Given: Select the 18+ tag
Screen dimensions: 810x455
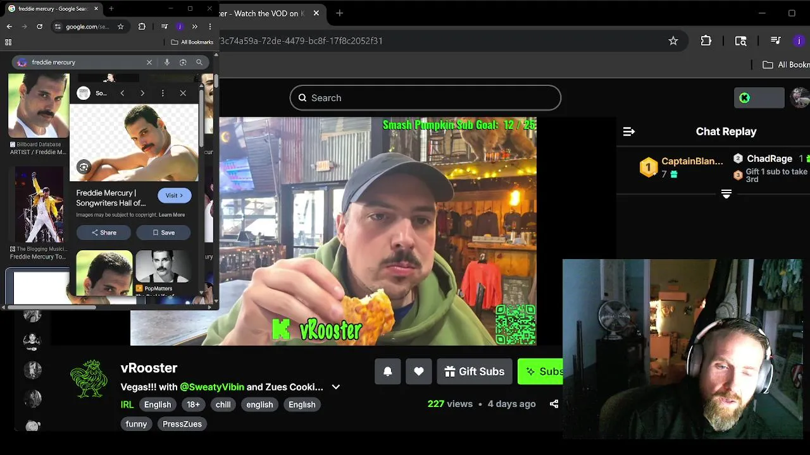Looking at the screenshot, I should pos(194,404).
